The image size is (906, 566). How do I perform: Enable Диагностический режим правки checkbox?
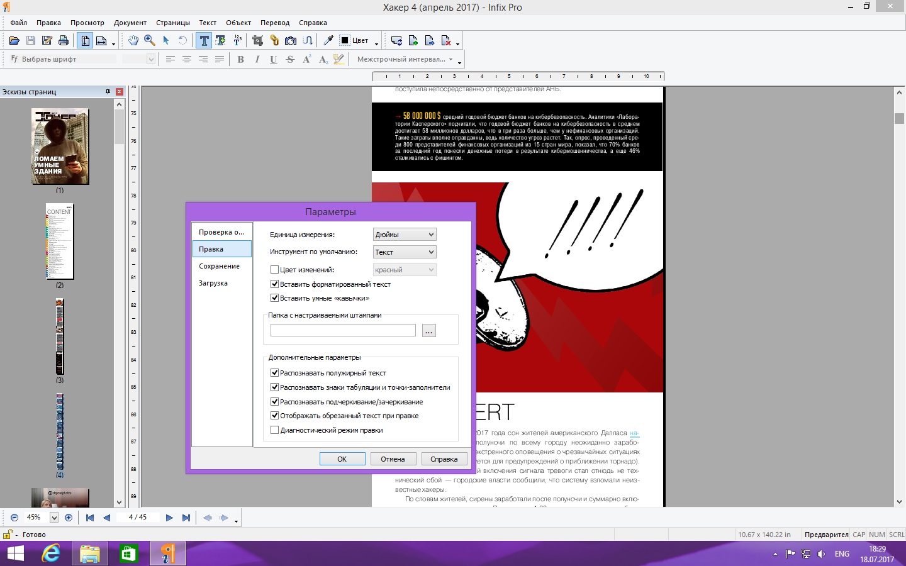click(x=274, y=430)
